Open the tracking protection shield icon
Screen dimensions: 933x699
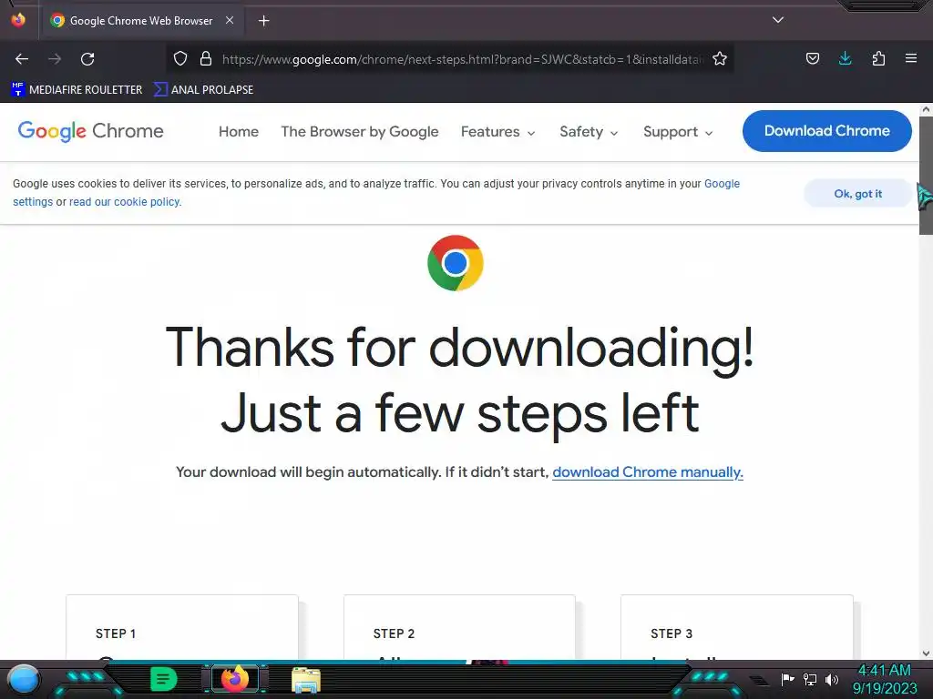pos(180,58)
